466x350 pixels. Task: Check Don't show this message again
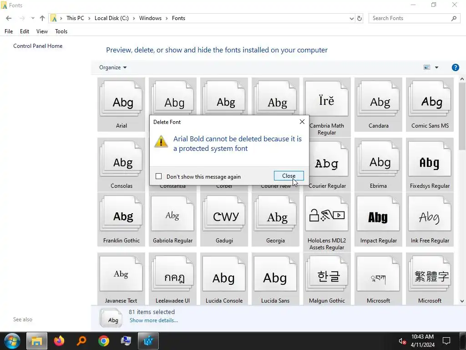coord(159,176)
